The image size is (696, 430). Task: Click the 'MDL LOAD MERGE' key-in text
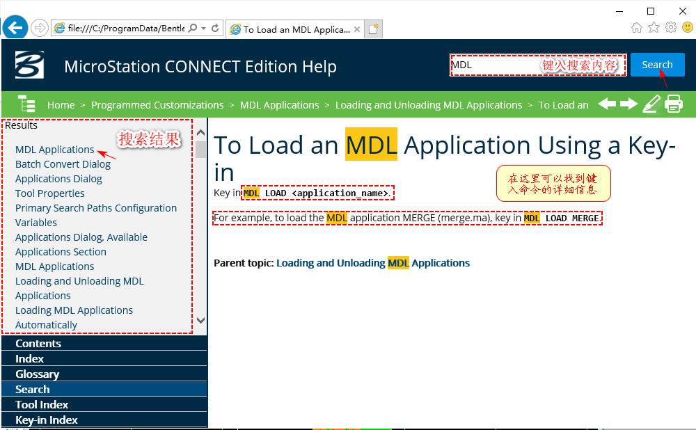point(562,218)
